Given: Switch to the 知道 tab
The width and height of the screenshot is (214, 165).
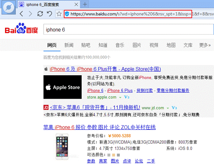Looking at the screenshot, I should 103,45.
